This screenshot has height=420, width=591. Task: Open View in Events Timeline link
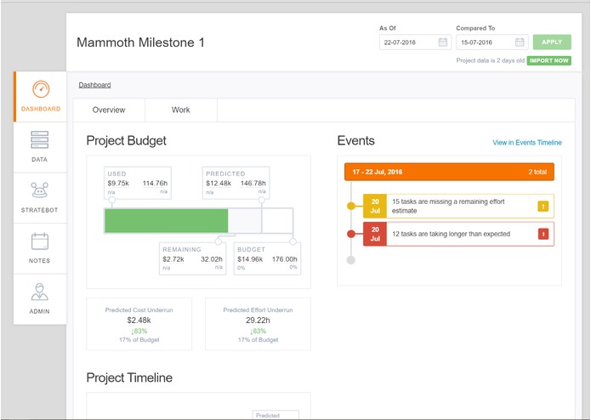(x=527, y=142)
